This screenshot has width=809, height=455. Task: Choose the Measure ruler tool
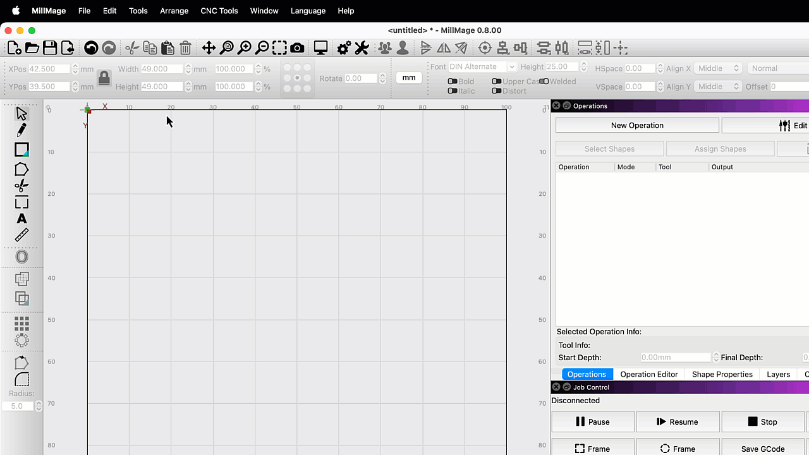click(x=21, y=235)
